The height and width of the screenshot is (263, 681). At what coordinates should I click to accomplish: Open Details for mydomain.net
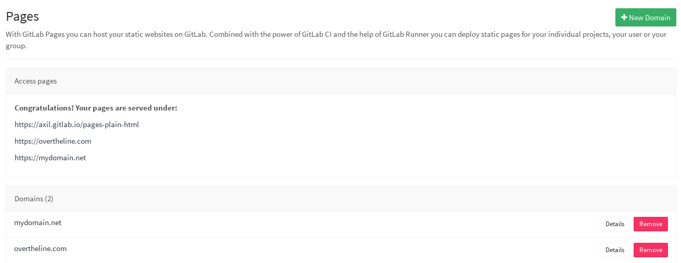pyautogui.click(x=614, y=224)
